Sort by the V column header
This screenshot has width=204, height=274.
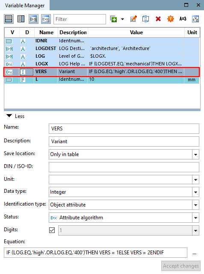click(x=12, y=32)
